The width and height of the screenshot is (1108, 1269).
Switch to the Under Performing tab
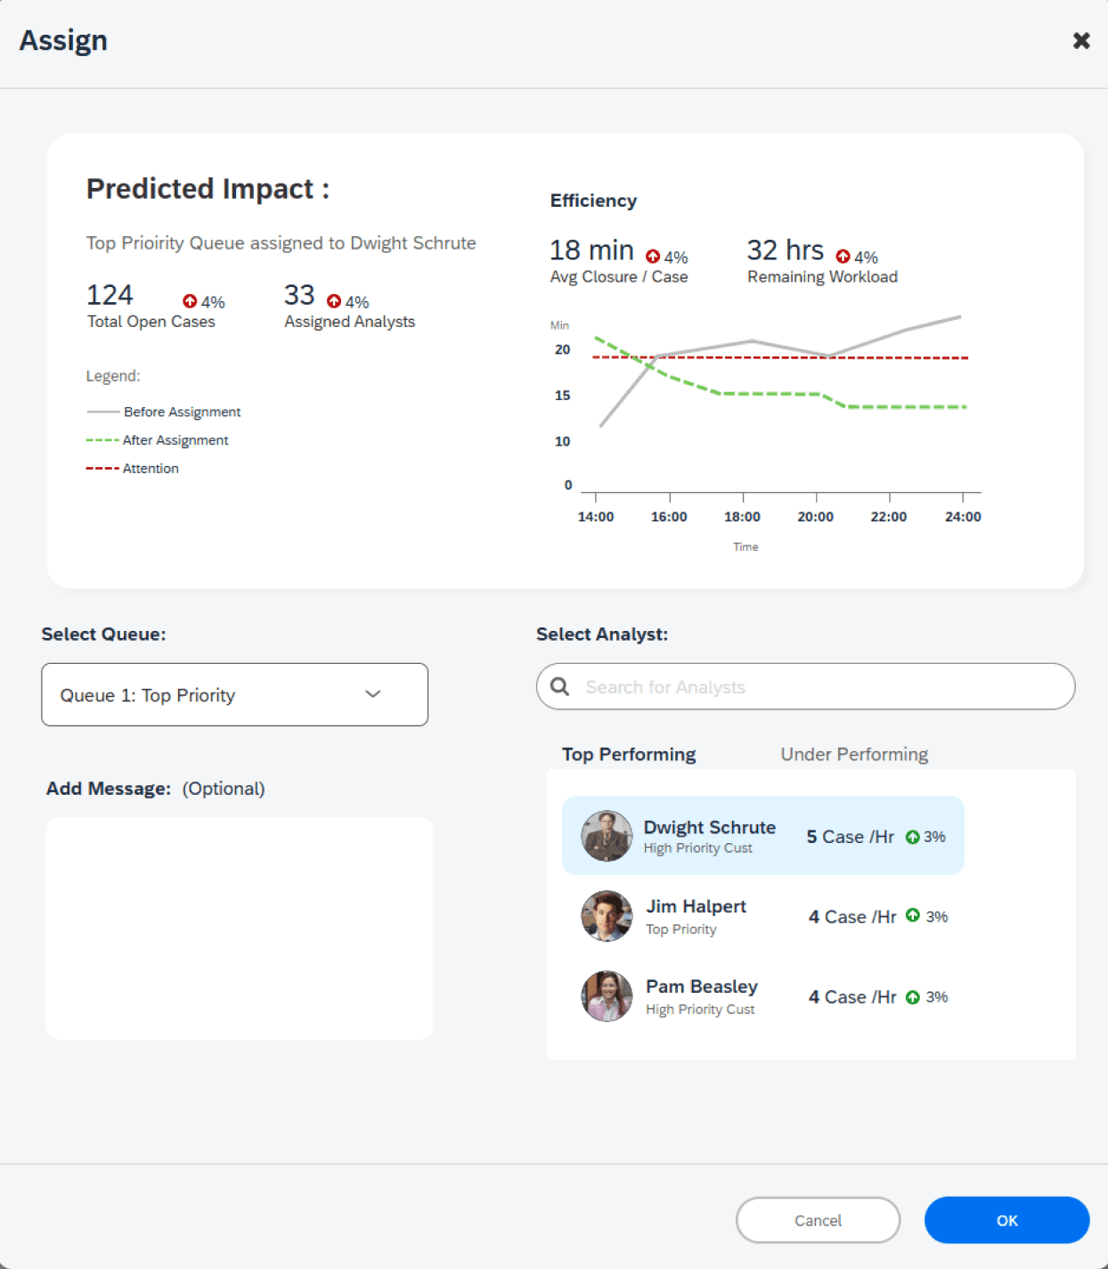[854, 754]
